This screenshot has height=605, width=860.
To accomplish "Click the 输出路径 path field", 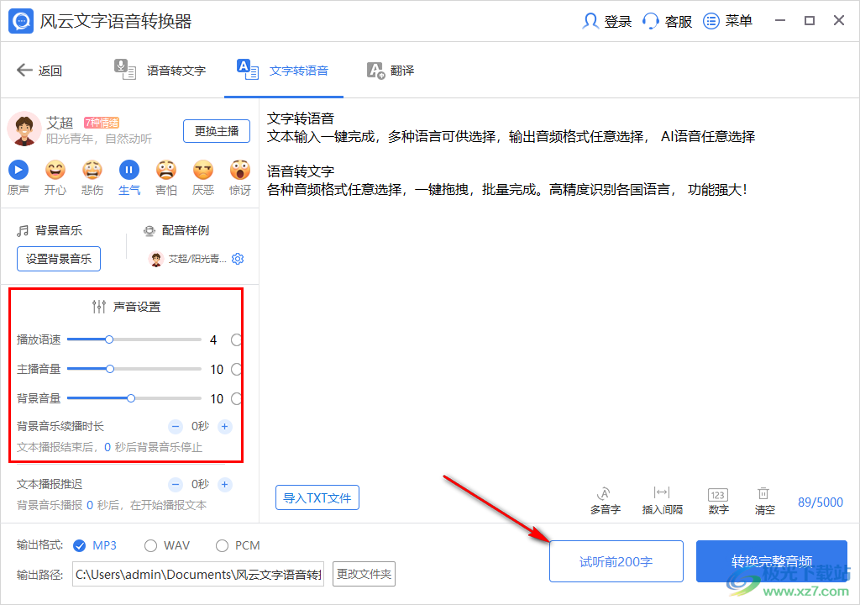I will [x=198, y=574].
